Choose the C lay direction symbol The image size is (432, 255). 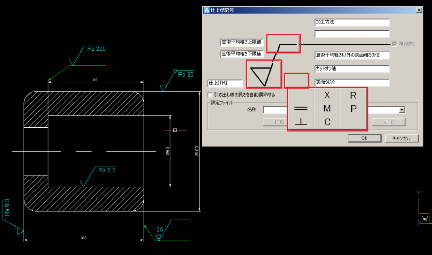327,122
